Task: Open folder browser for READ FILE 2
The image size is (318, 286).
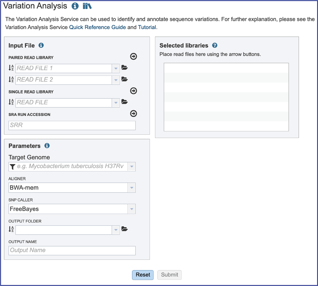Action: tap(124, 79)
